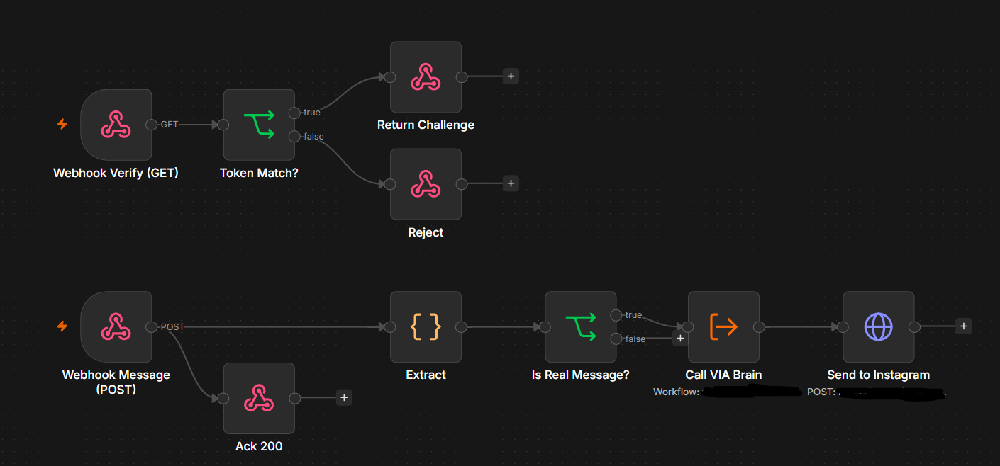1000x466 pixels.
Task: Click the "Ack 200" label
Action: point(259,446)
